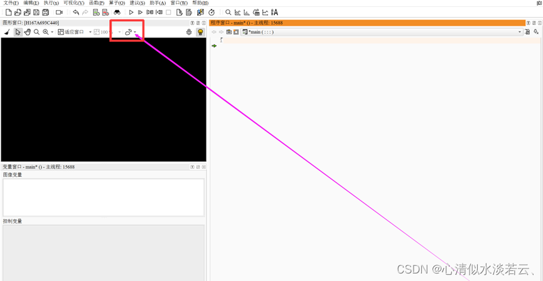Open the magnifier zoom tool in main toolbar
The height and width of the screenshot is (281, 543).
(x=228, y=13)
